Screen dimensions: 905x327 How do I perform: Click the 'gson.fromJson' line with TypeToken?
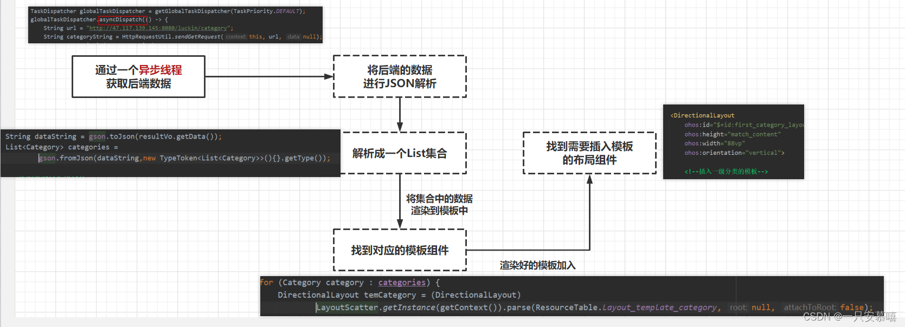184,158
